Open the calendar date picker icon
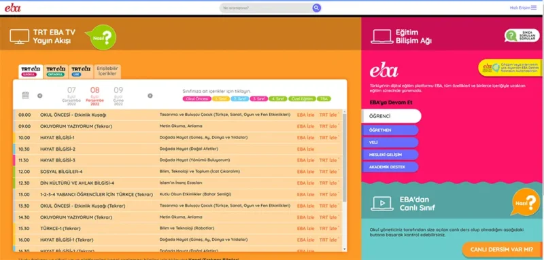 (25, 96)
